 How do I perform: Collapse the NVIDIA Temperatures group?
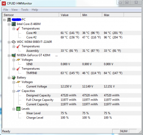pos(14,69)
